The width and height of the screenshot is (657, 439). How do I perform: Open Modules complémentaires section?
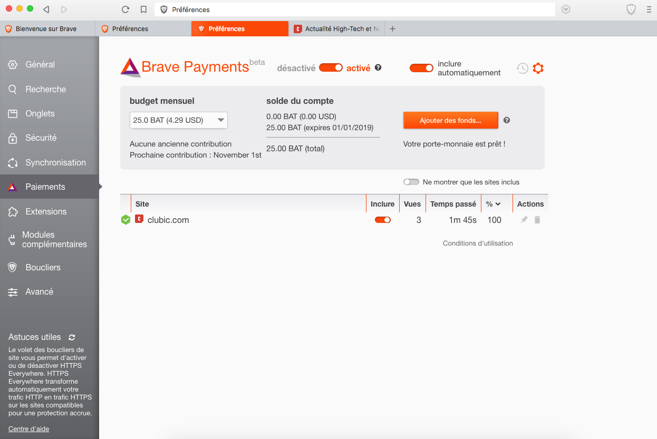point(50,240)
